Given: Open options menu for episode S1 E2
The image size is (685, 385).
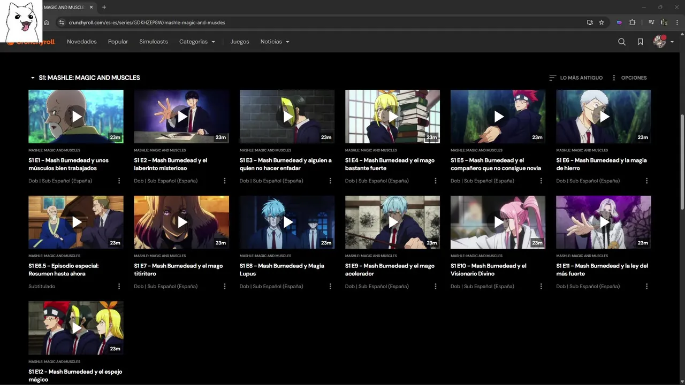Looking at the screenshot, I should pyautogui.click(x=224, y=181).
